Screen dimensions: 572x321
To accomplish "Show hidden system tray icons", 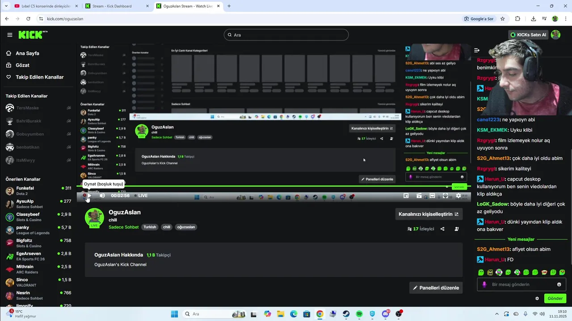I will click(x=497, y=314).
